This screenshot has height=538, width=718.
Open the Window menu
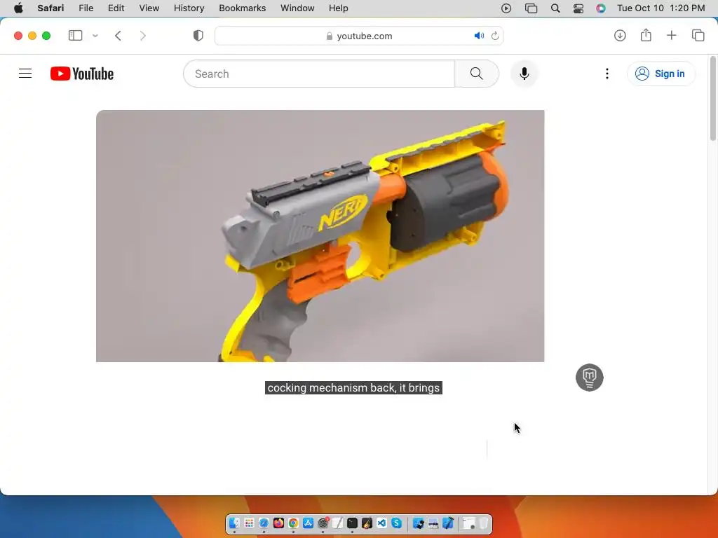click(297, 8)
